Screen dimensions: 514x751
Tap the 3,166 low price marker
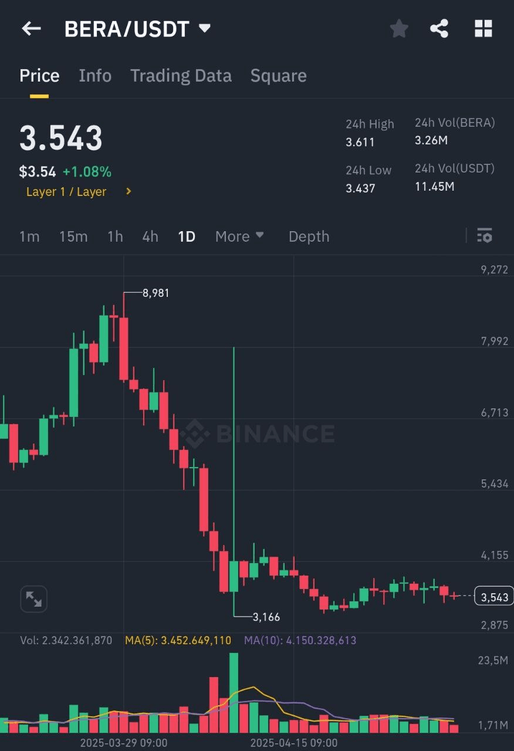click(266, 617)
